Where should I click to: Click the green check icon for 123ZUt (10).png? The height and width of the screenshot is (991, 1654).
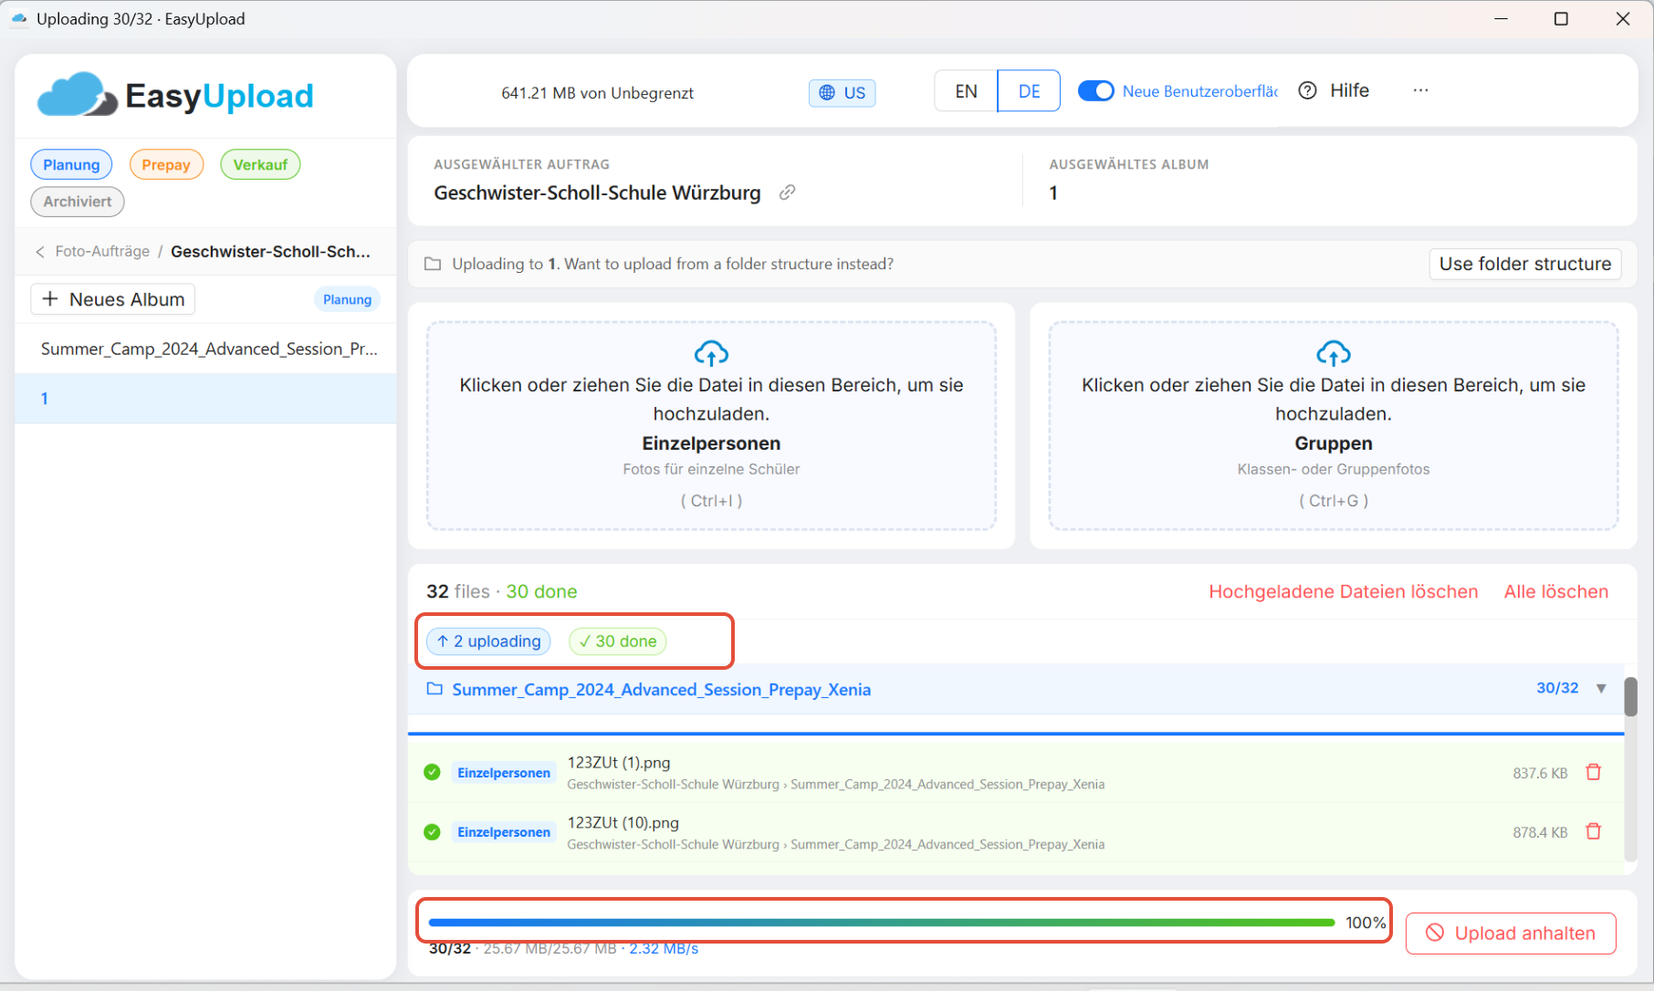(433, 831)
